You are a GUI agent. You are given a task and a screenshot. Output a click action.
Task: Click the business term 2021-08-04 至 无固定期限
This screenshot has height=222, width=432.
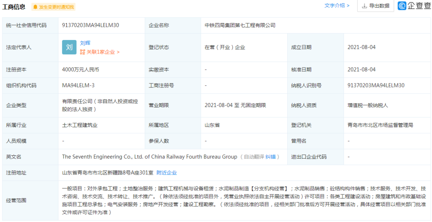235,105
